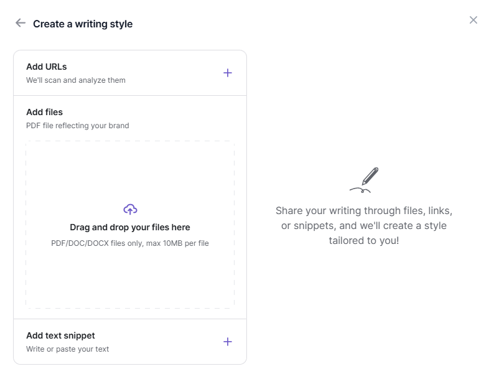Click the "Write or paste your text" subtitle

67,349
